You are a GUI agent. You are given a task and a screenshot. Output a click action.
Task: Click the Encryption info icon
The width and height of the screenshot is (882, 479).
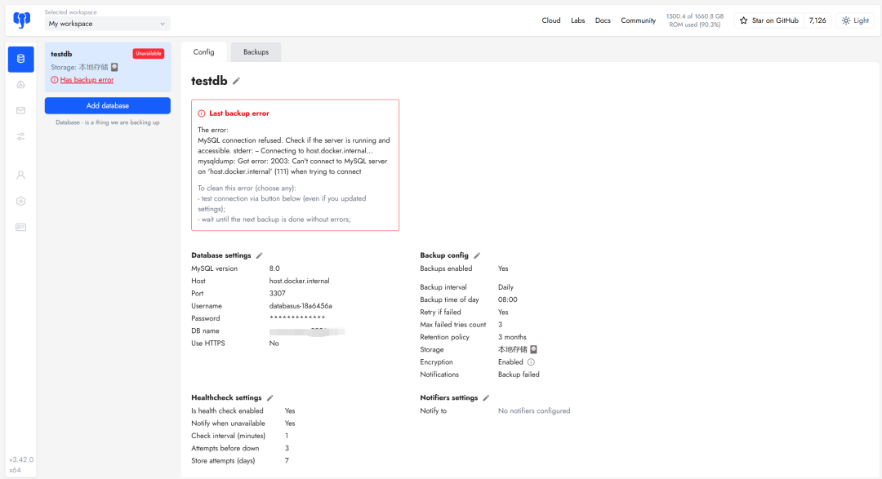point(531,362)
